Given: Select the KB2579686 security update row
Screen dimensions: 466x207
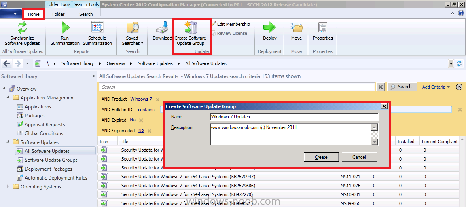Looking at the screenshot, I should tap(279, 186).
